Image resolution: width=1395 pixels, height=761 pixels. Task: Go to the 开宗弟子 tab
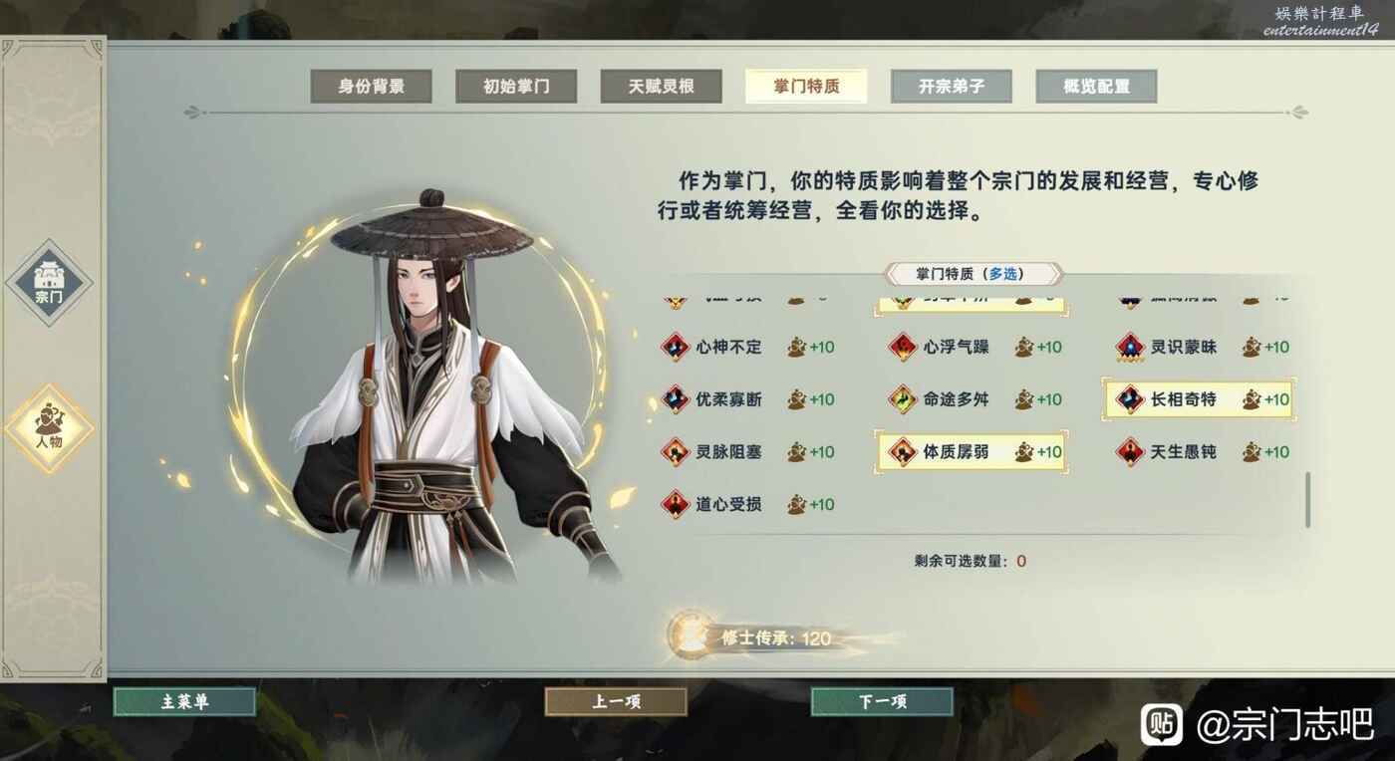click(951, 87)
